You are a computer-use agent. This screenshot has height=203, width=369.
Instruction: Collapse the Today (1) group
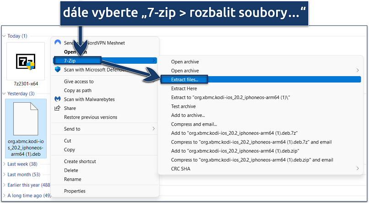tap(4, 36)
